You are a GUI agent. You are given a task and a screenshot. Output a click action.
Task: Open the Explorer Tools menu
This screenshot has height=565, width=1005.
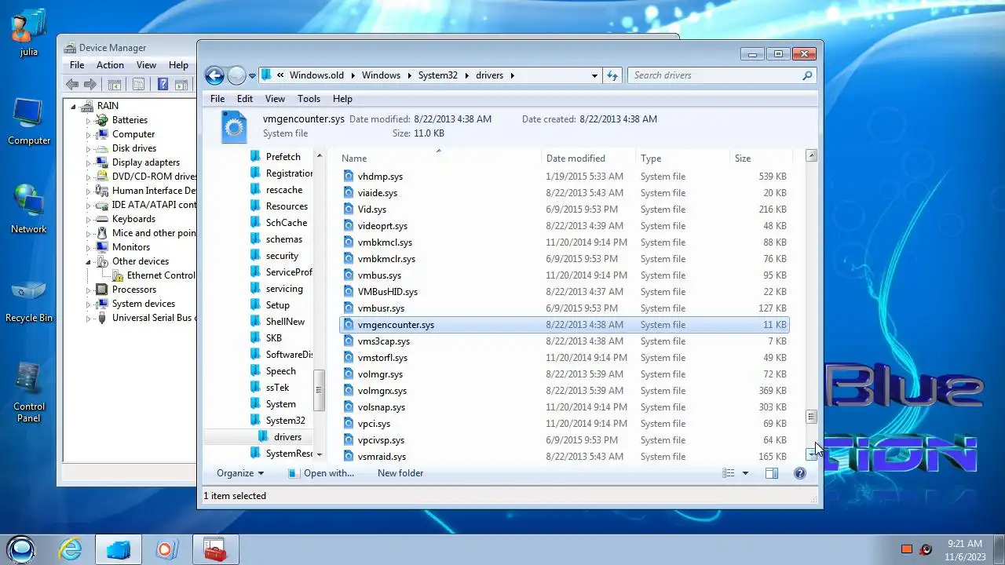(x=309, y=99)
